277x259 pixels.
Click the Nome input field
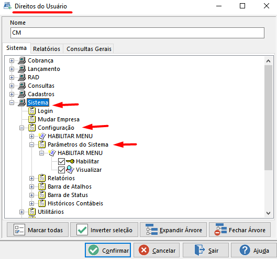(137, 33)
